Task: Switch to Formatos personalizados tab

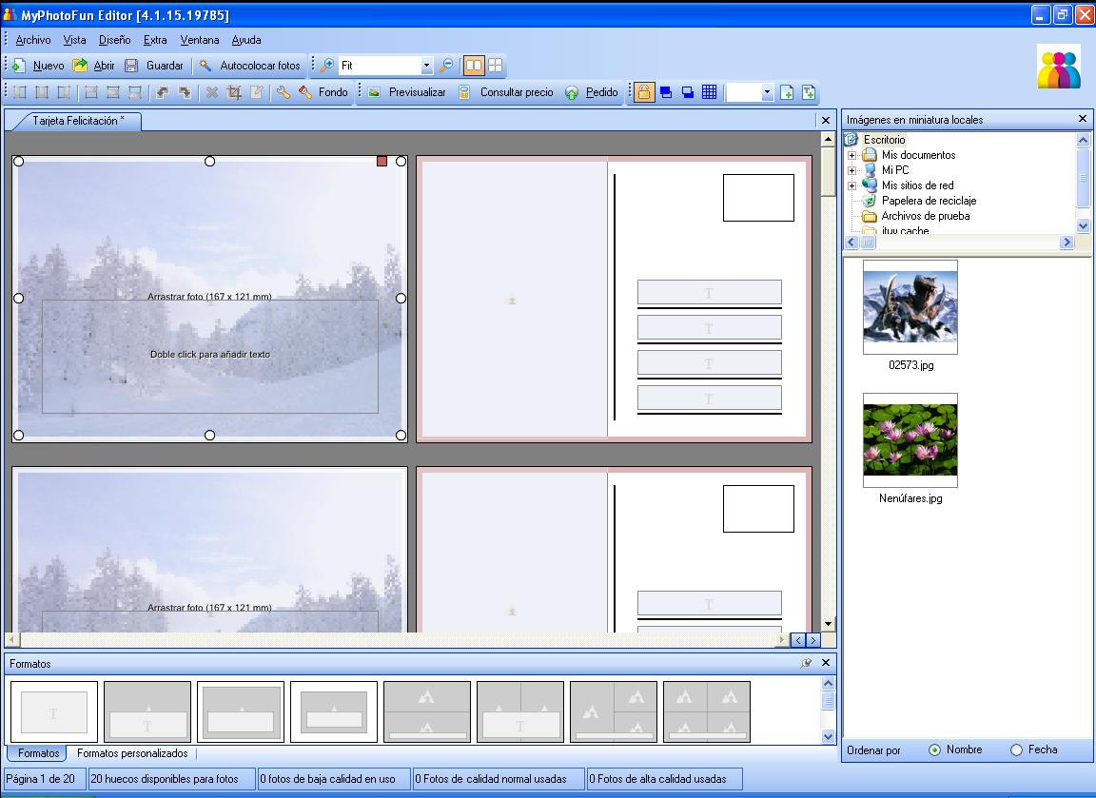Action: click(132, 753)
